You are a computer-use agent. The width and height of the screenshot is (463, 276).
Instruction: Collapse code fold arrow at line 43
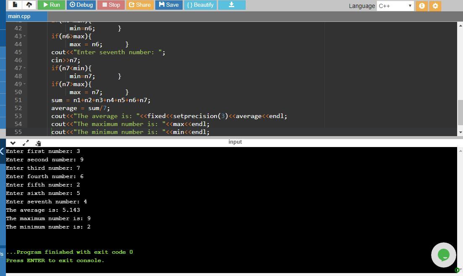(x=24, y=36)
